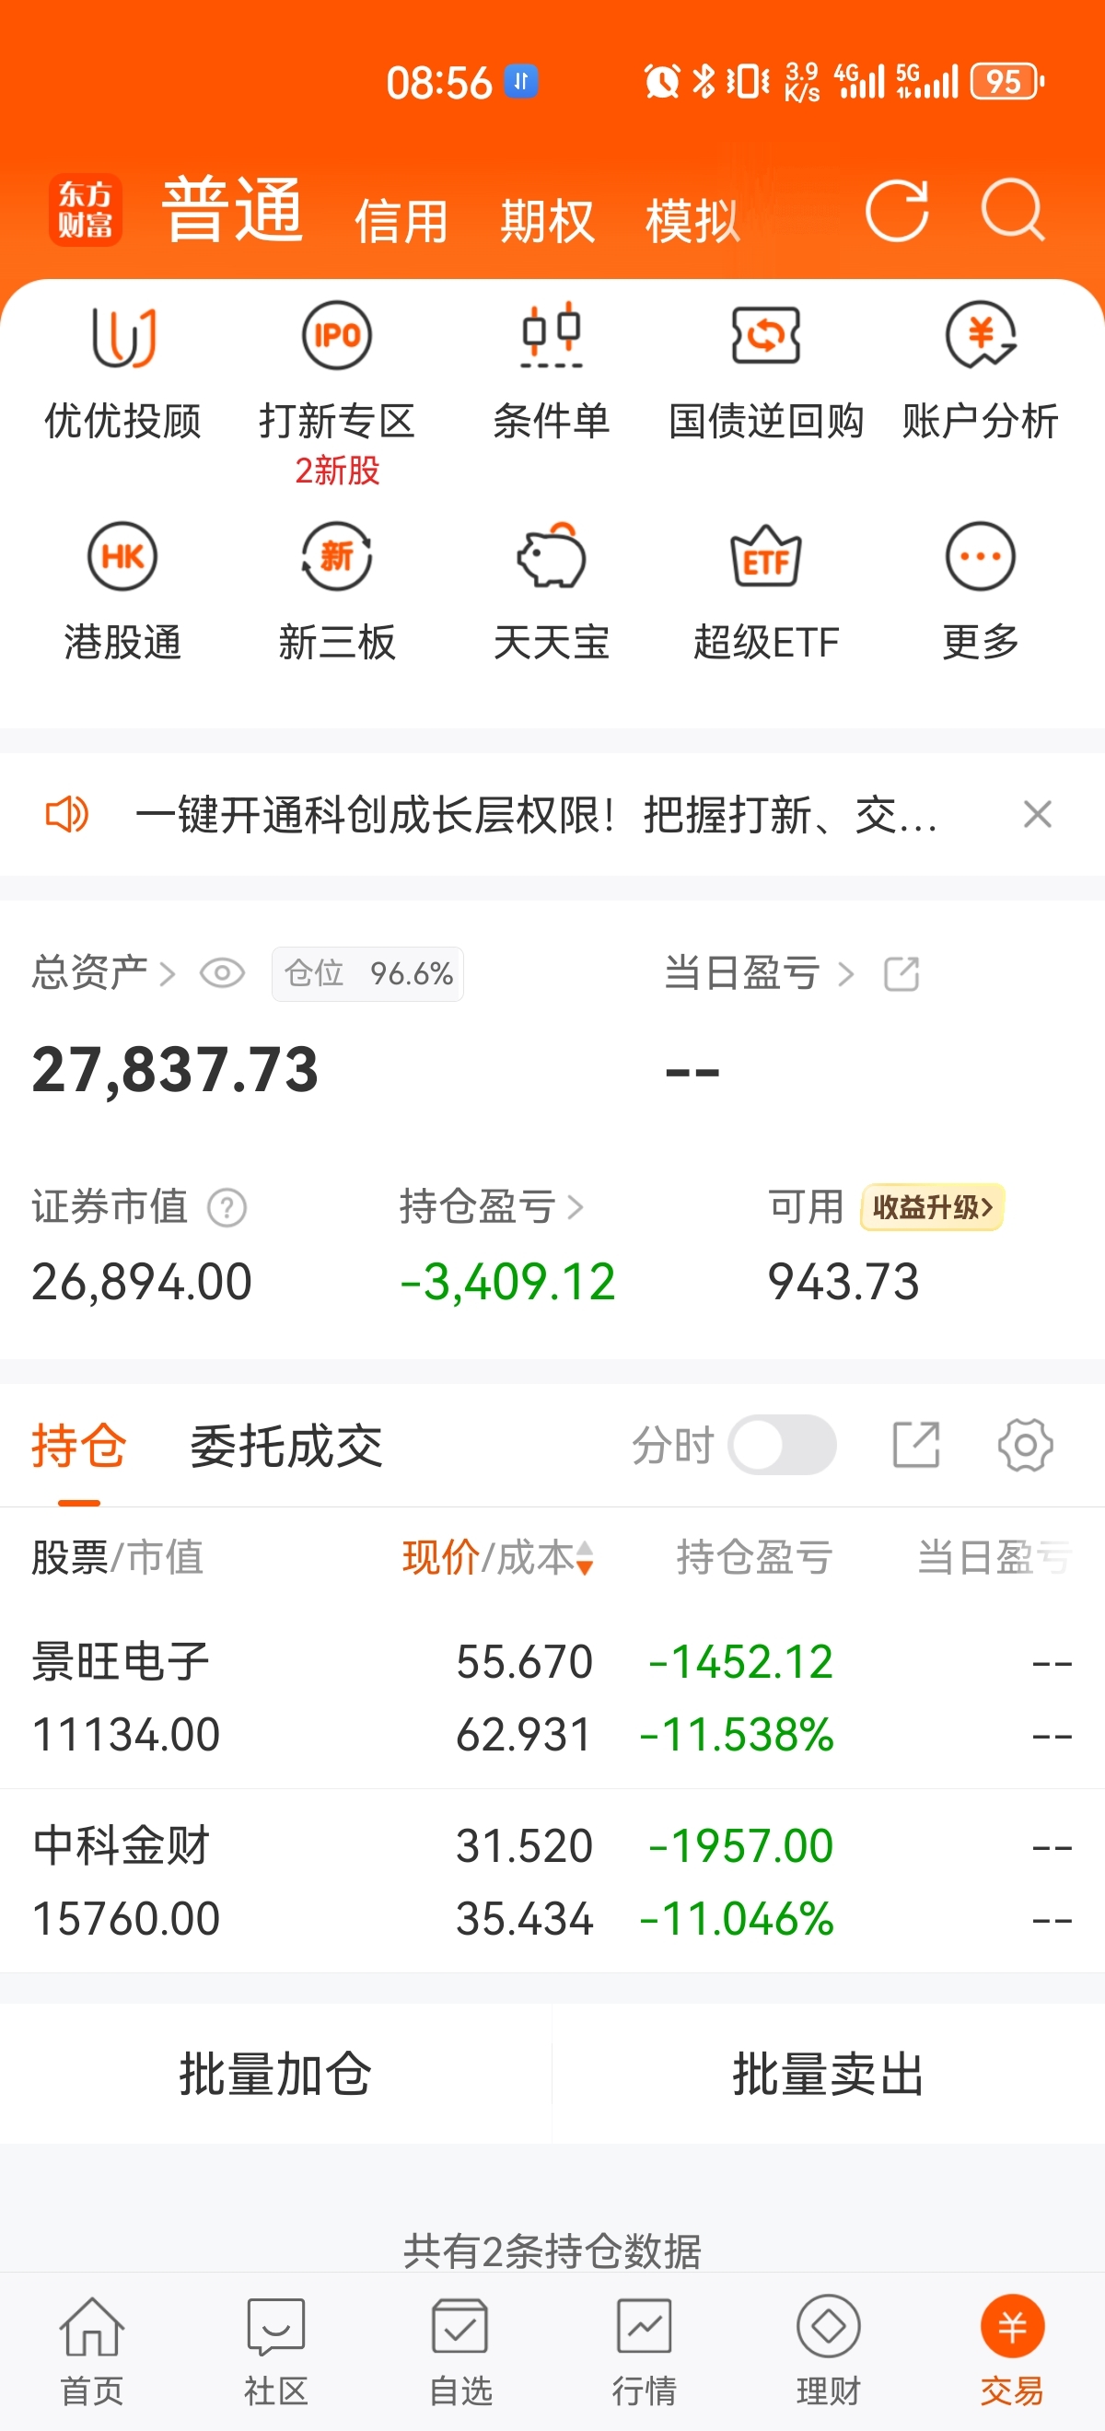Open 条件单 conditional order icon
The height and width of the screenshot is (2431, 1105).
pyautogui.click(x=552, y=336)
